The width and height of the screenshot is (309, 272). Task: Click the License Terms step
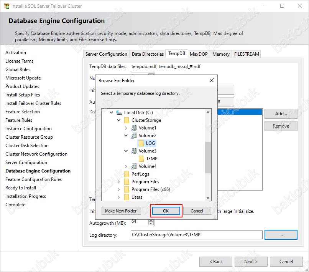tap(19, 61)
